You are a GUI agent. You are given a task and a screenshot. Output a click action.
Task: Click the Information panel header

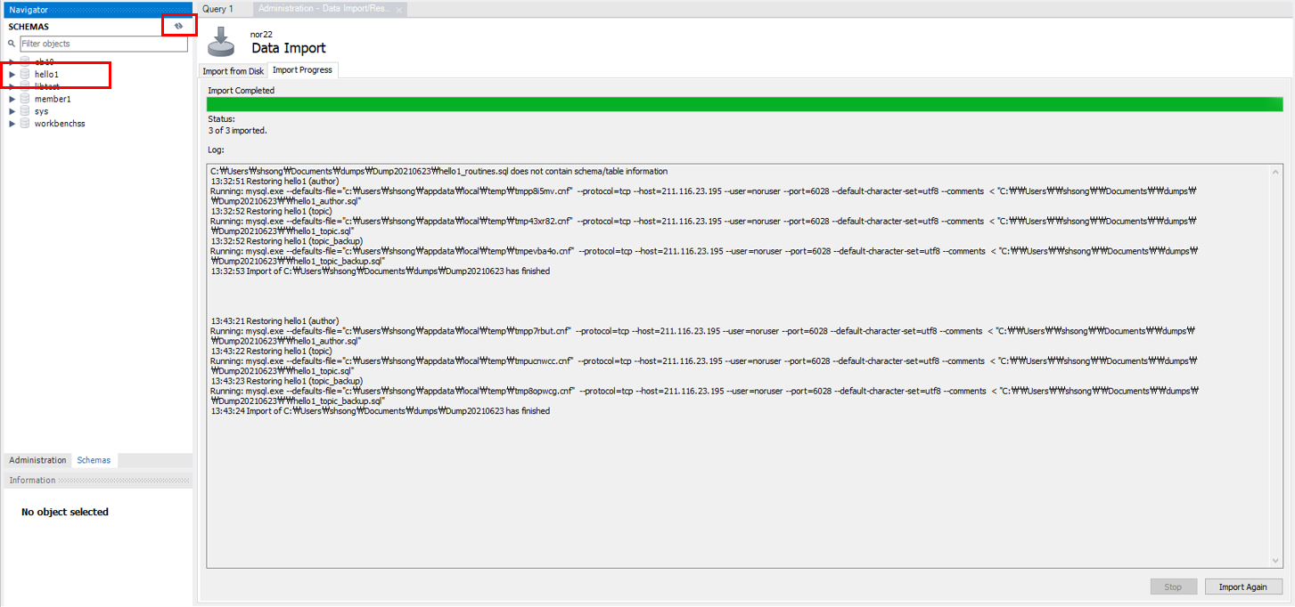(x=96, y=480)
